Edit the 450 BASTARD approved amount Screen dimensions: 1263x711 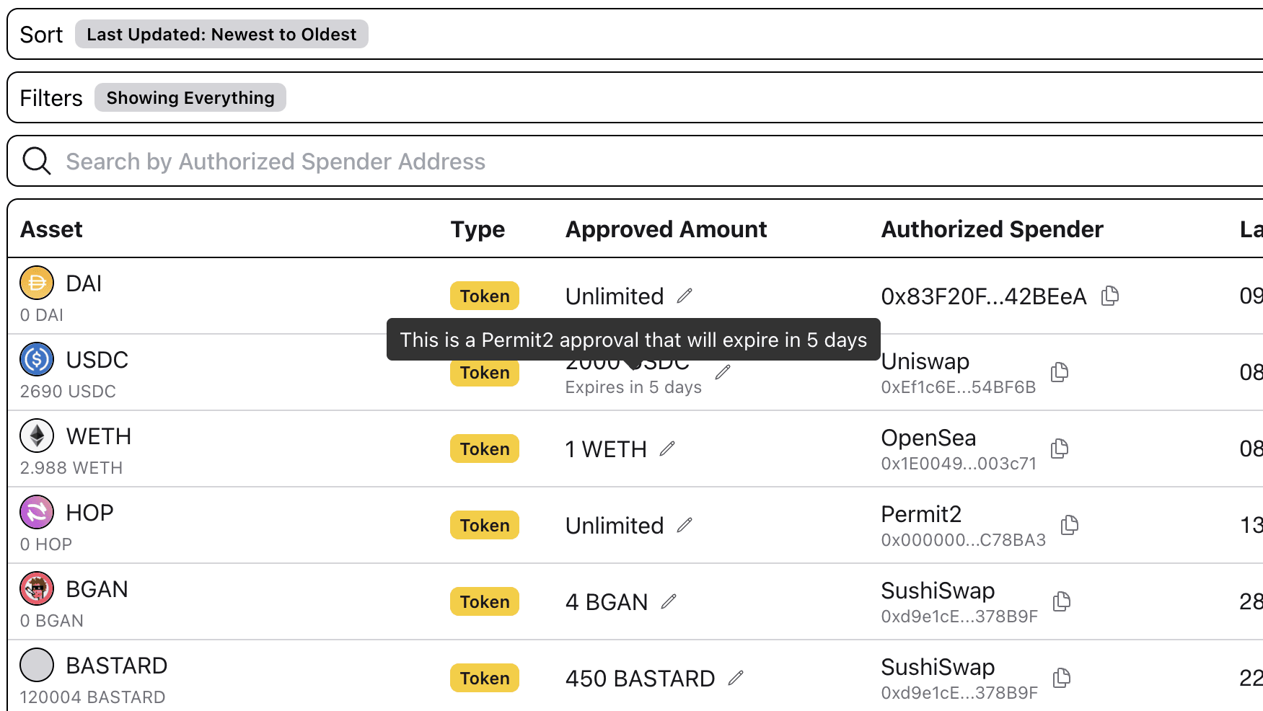click(736, 678)
